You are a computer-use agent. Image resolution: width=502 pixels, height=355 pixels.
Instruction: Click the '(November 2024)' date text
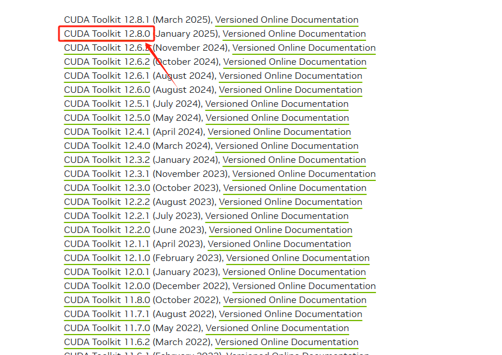[x=191, y=48]
